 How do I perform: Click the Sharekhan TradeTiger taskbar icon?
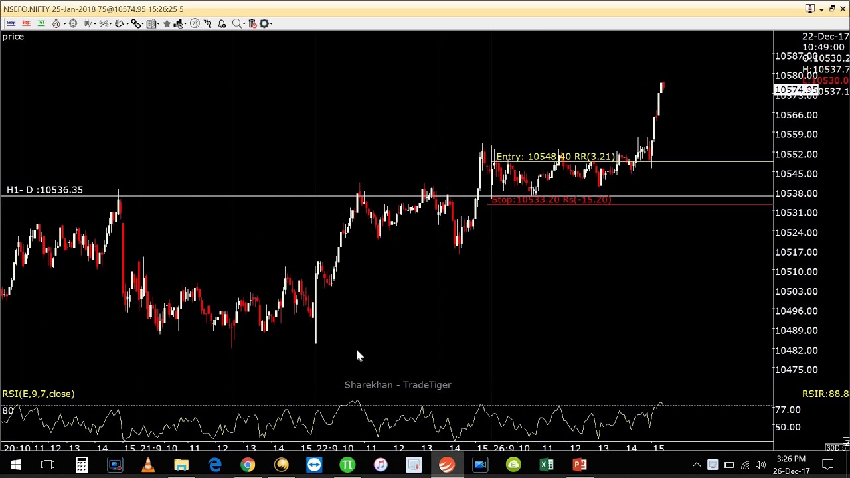tap(447, 465)
